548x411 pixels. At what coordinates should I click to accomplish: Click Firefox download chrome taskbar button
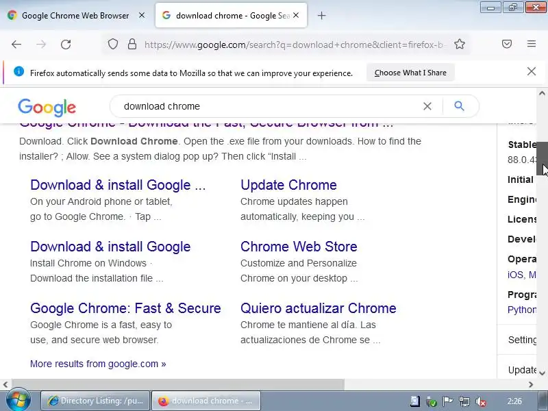[x=206, y=401]
